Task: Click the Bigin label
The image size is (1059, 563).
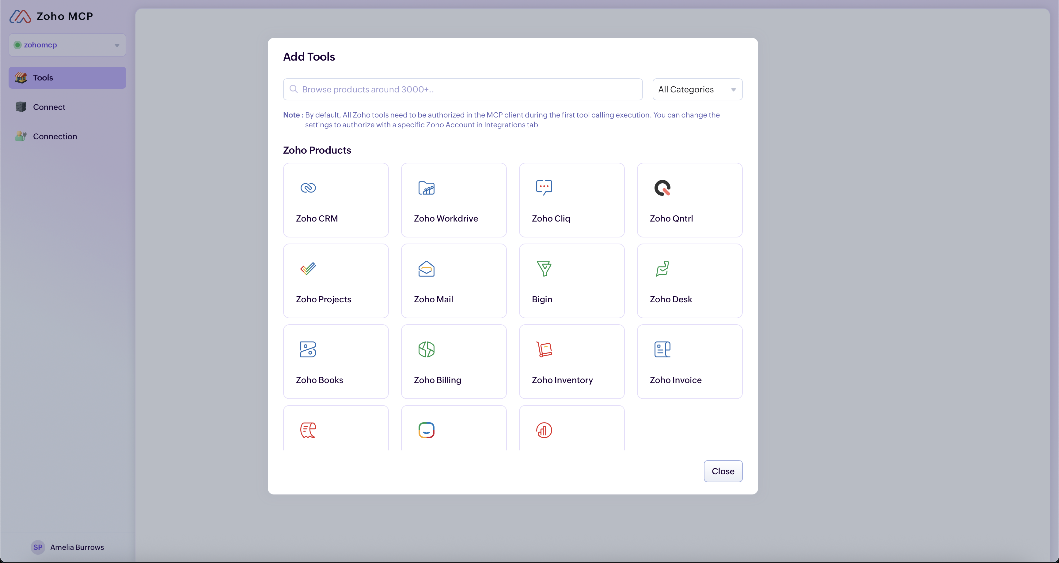Action: coord(542,299)
